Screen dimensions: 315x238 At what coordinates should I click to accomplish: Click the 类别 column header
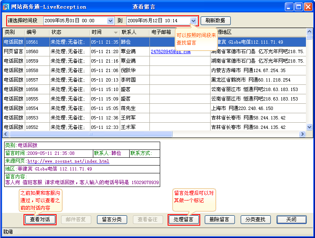tap(13, 32)
